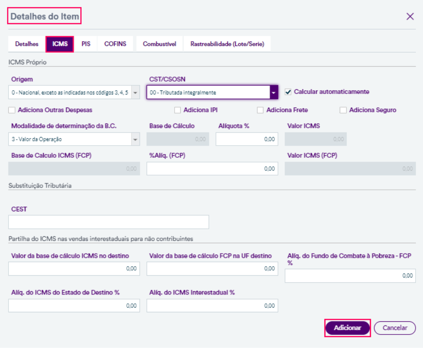The image size is (423, 348).
Task: Select Alíq. do ICMS Interestadual % field
Action: [x=212, y=306]
